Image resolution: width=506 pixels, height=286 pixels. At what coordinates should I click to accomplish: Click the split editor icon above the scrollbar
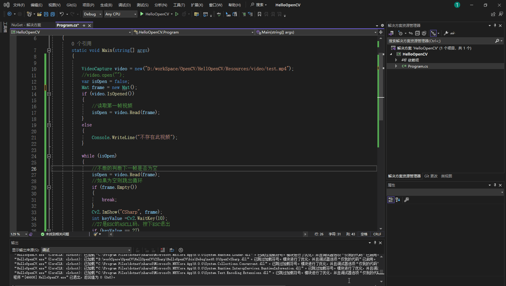[x=381, y=32]
